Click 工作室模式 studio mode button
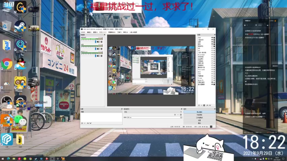287x161 pixels. click(x=199, y=118)
